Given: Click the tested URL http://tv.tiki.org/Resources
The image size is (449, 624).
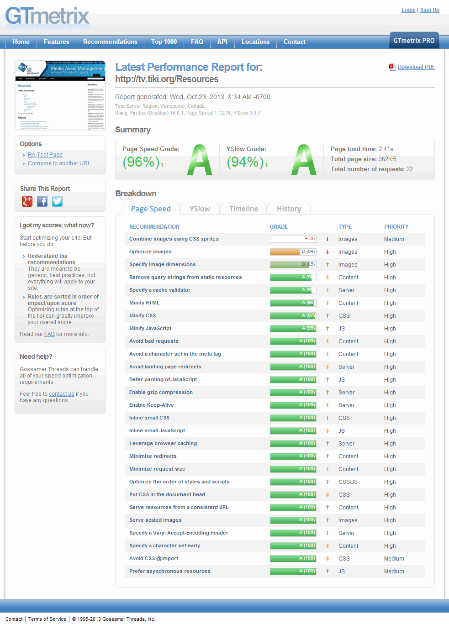Looking at the screenshot, I should point(167,79).
